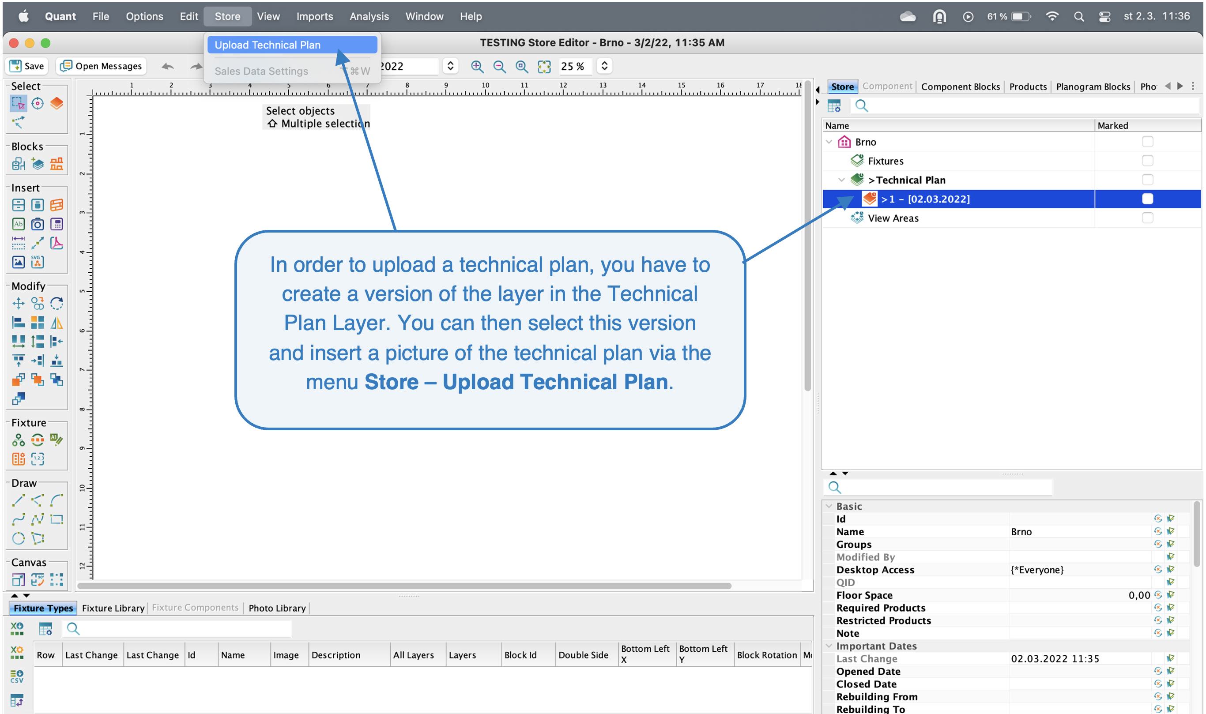
Task: Collapse the Important Dates section
Action: pyautogui.click(x=829, y=646)
